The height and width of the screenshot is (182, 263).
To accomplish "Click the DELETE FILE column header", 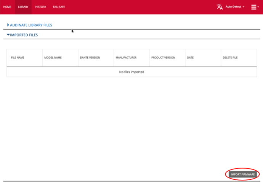I will point(230,58).
